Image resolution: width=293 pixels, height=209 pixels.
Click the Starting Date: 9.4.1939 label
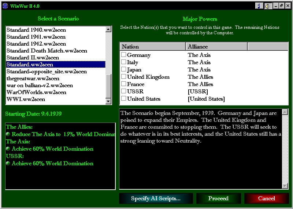(33, 114)
